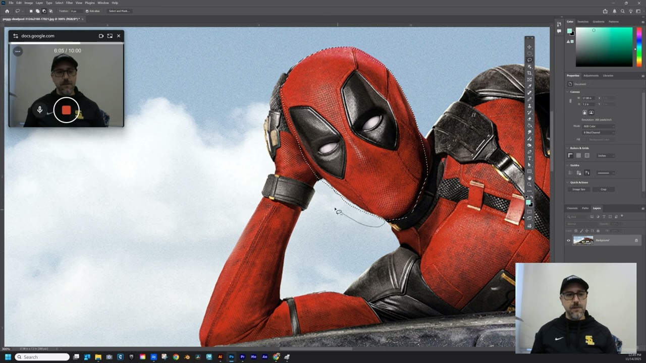Click the link width and height icon
The height and width of the screenshot is (363, 646).
click(x=571, y=101)
